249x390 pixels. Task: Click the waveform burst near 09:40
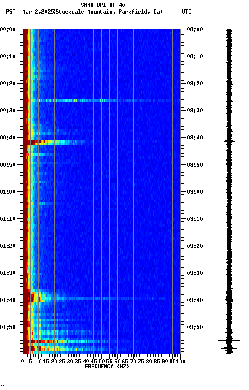point(229,298)
